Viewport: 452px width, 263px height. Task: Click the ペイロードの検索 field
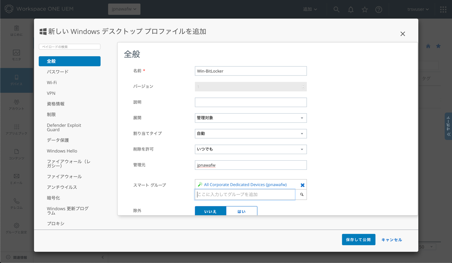[x=70, y=47]
